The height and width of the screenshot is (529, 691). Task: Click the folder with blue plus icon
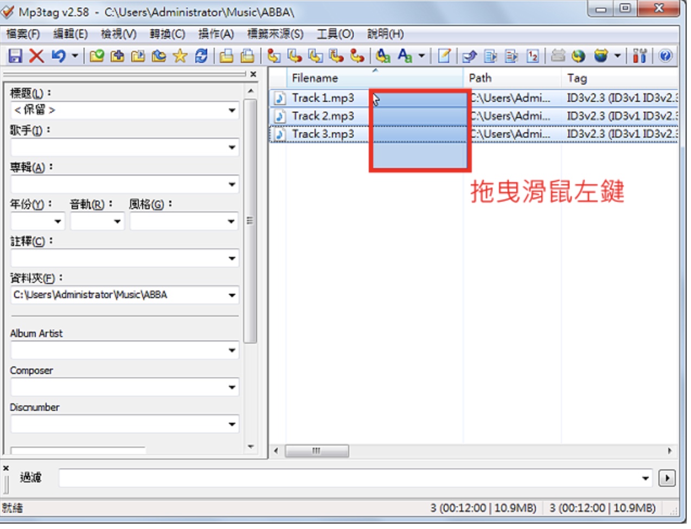coord(118,56)
